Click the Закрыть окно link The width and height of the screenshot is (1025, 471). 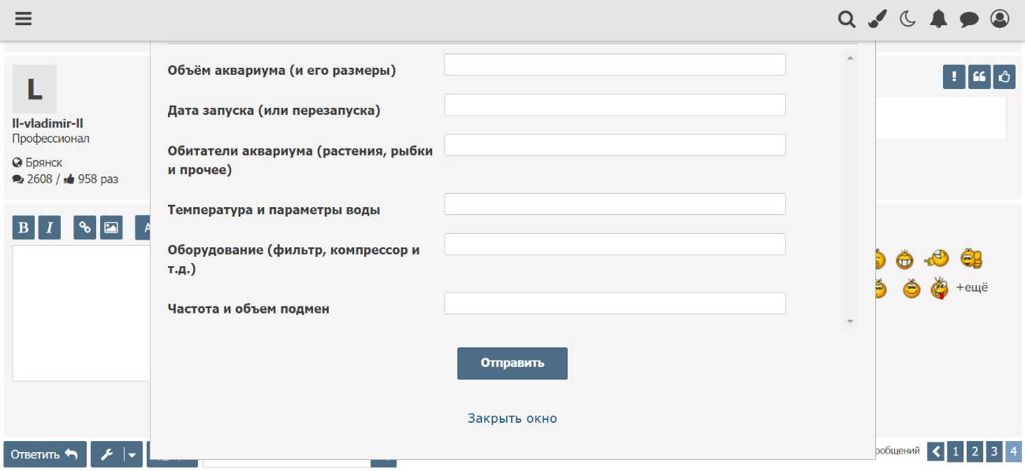pos(512,418)
